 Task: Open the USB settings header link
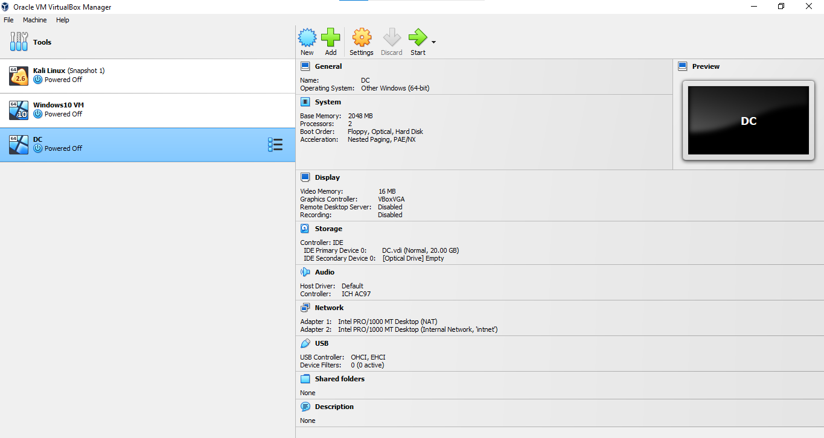(322, 343)
